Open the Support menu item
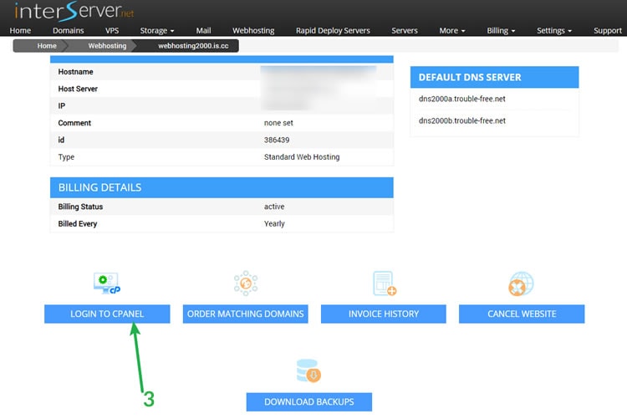This screenshot has width=627, height=419. [x=608, y=30]
